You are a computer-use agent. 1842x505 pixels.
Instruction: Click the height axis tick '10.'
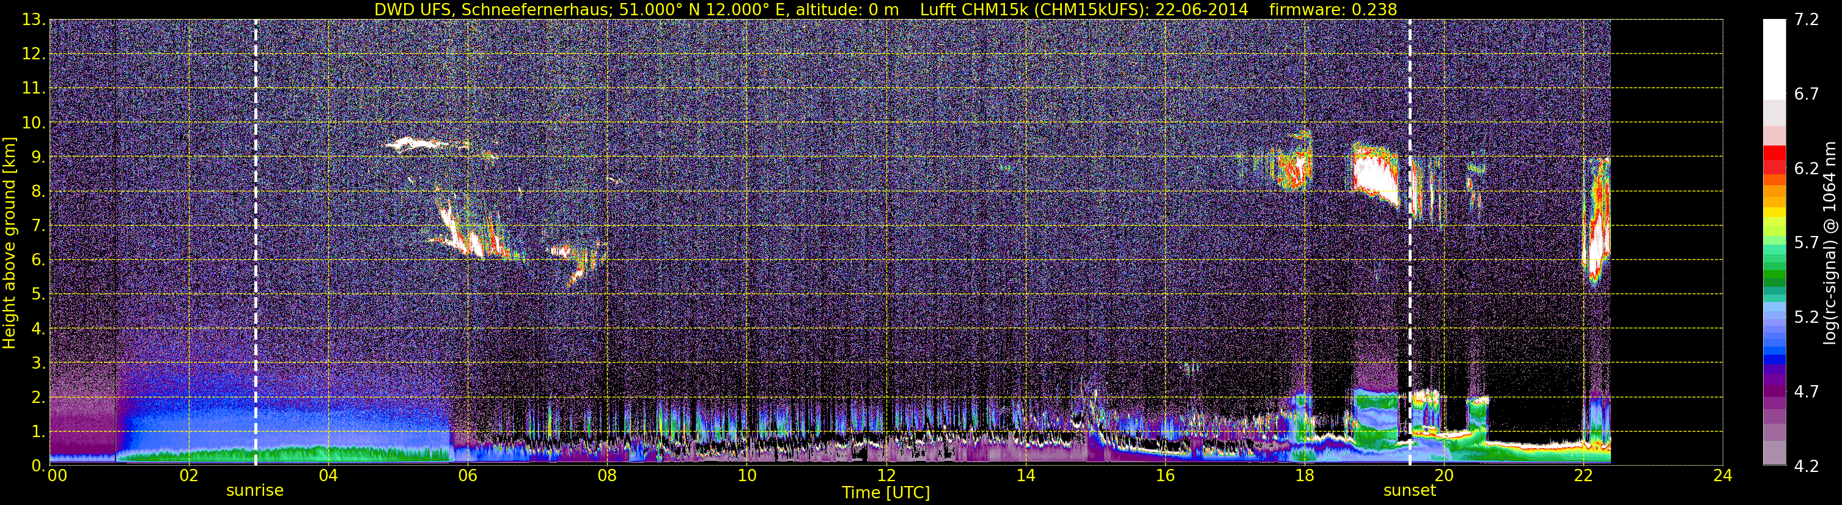(x=34, y=123)
